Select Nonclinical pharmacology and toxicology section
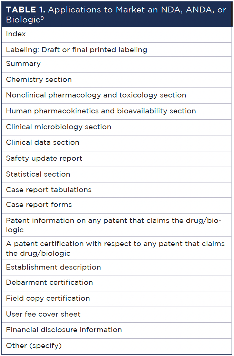234x356 pixels. pyautogui.click(x=117, y=96)
